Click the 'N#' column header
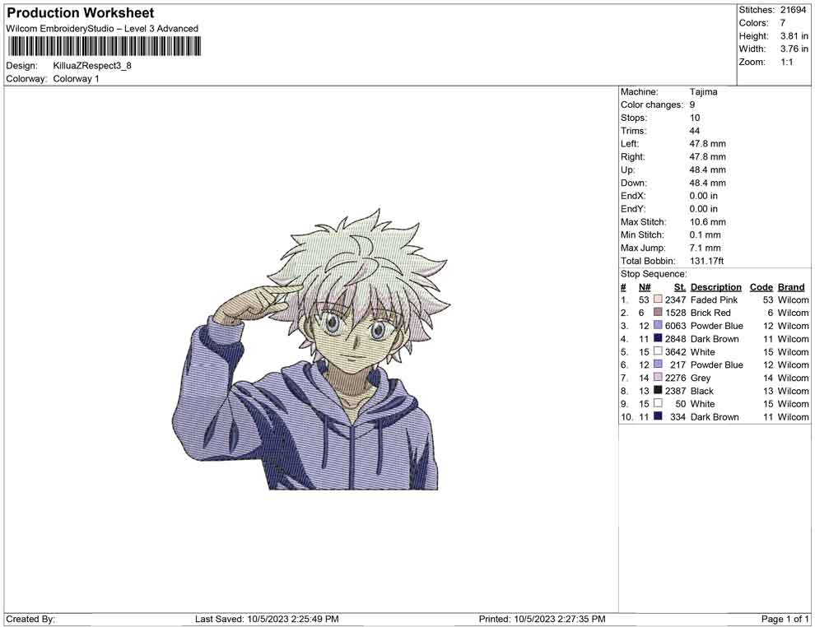The image size is (815, 627). (x=645, y=286)
